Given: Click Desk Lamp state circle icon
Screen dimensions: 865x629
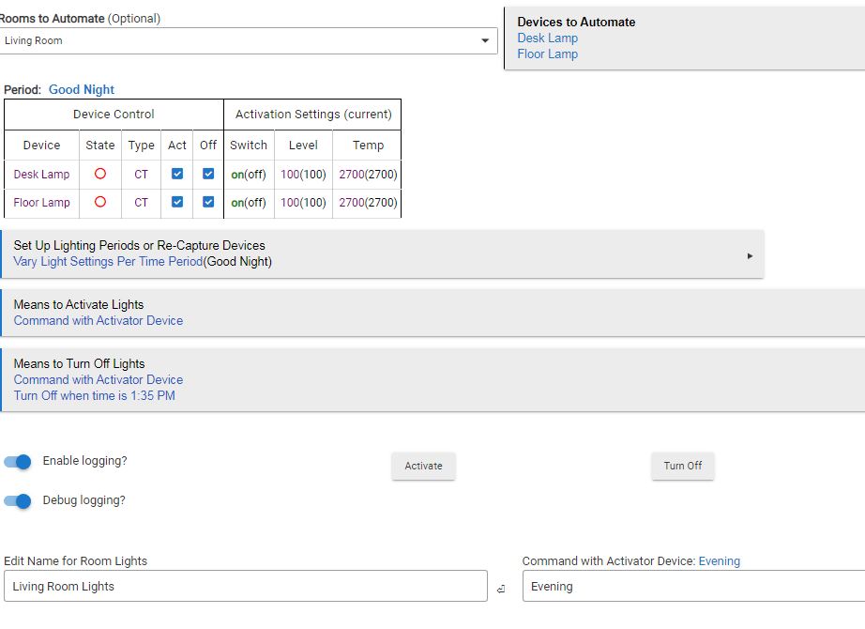Looking at the screenshot, I should [x=100, y=174].
